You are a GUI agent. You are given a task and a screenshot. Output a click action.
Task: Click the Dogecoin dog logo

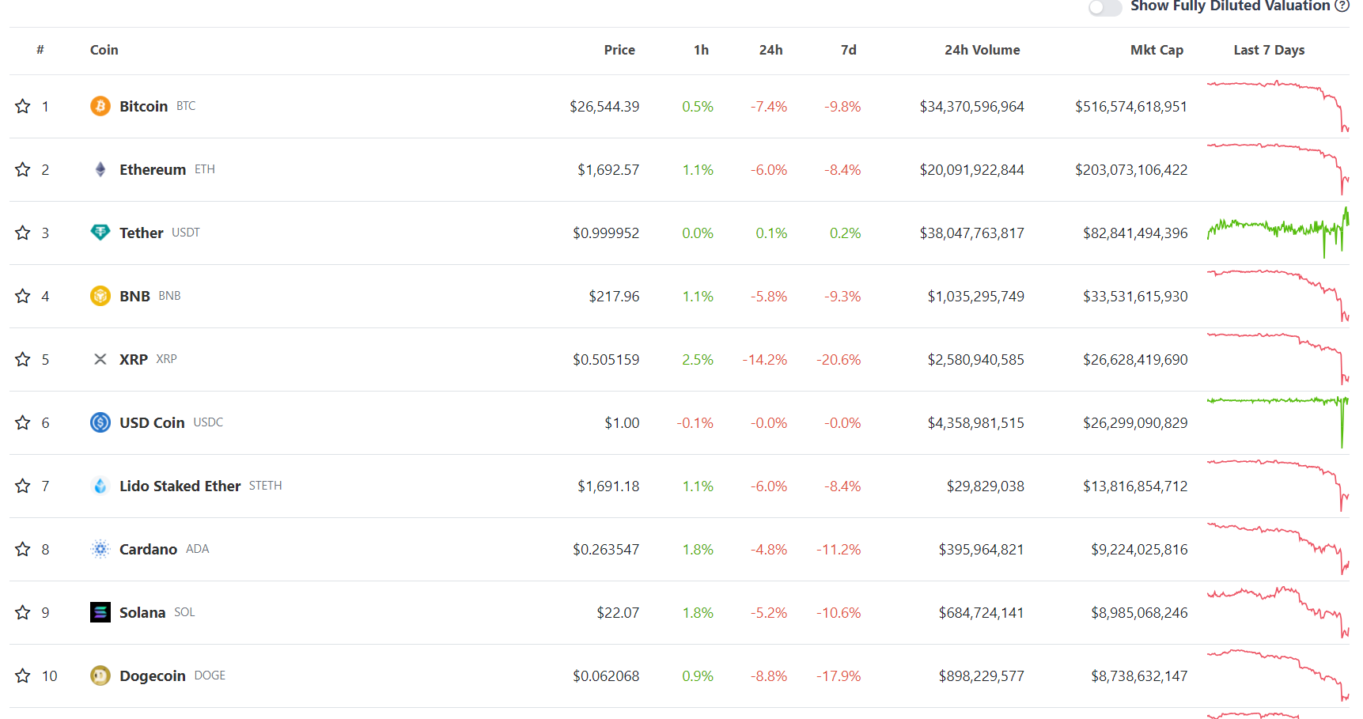point(100,675)
